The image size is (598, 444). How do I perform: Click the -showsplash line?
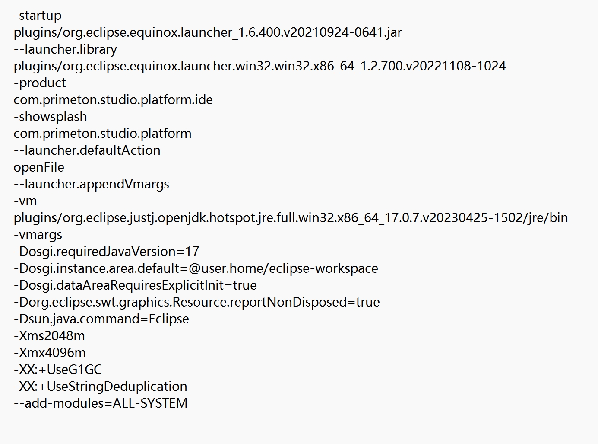[50, 117]
